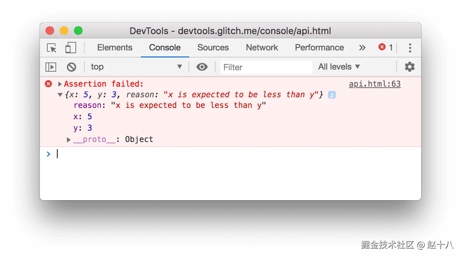Expand the Assertion failed message triangle
461x257 pixels.
pos(60,84)
